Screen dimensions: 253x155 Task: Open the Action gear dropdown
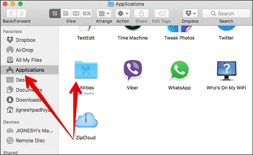123,13
